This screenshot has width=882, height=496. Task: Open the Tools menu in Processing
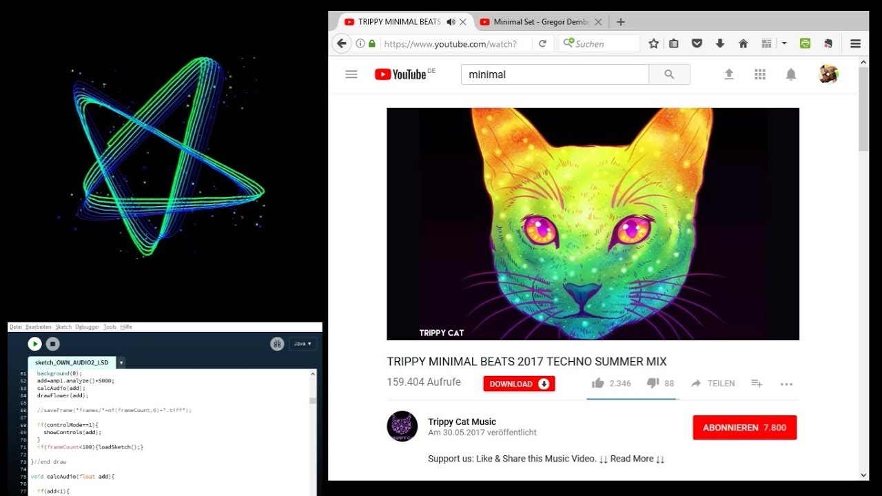[x=110, y=327]
